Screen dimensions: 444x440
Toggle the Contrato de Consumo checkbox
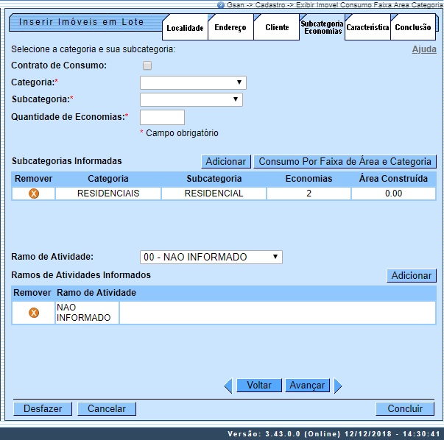147,65
